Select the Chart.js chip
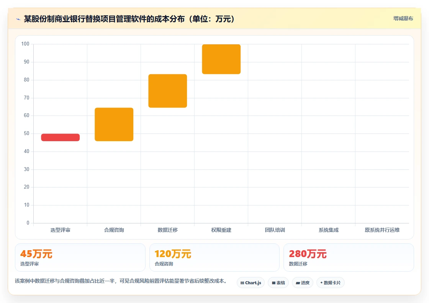The width and height of the screenshot is (429, 303). click(x=251, y=283)
